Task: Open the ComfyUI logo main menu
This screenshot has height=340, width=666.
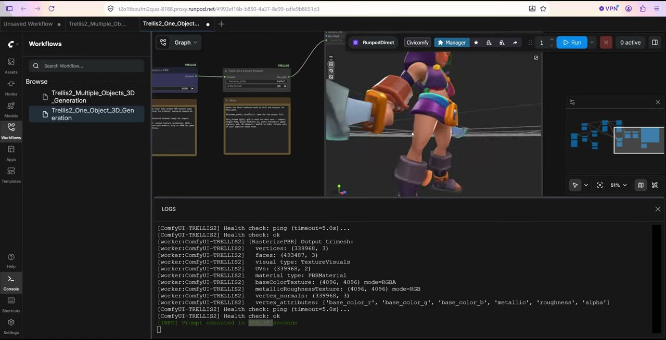Action: tap(12, 44)
